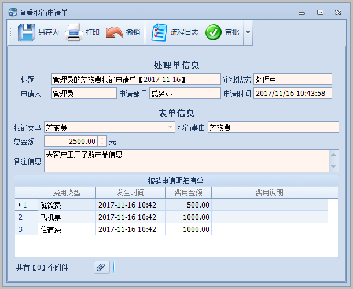
Task: Open the workflow log (流程日志) icon
Action: click(x=159, y=32)
